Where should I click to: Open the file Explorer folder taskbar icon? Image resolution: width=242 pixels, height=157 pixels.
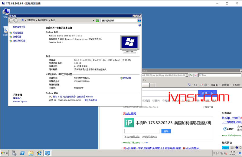[x=31, y=153]
